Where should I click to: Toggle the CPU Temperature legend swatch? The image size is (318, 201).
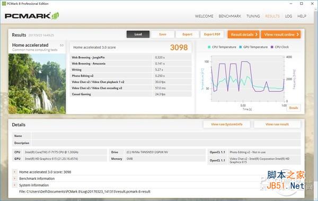click(209, 47)
